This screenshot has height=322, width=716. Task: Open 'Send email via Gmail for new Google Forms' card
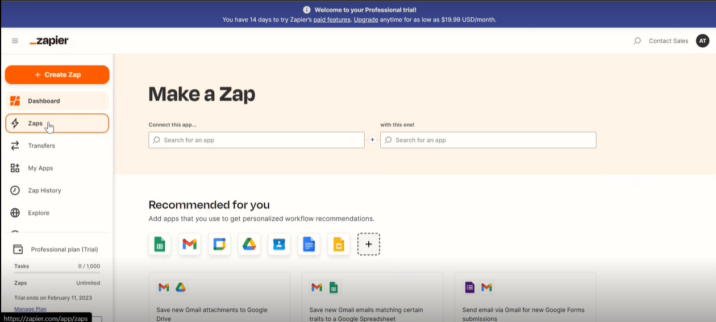click(x=525, y=297)
